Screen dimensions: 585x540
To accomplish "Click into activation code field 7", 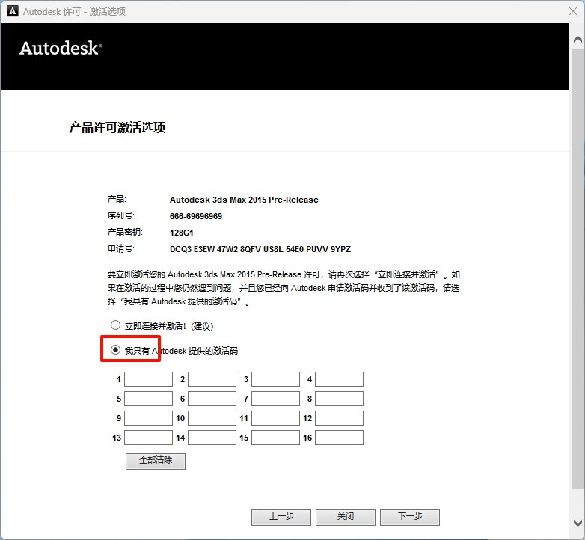I will 275,399.
